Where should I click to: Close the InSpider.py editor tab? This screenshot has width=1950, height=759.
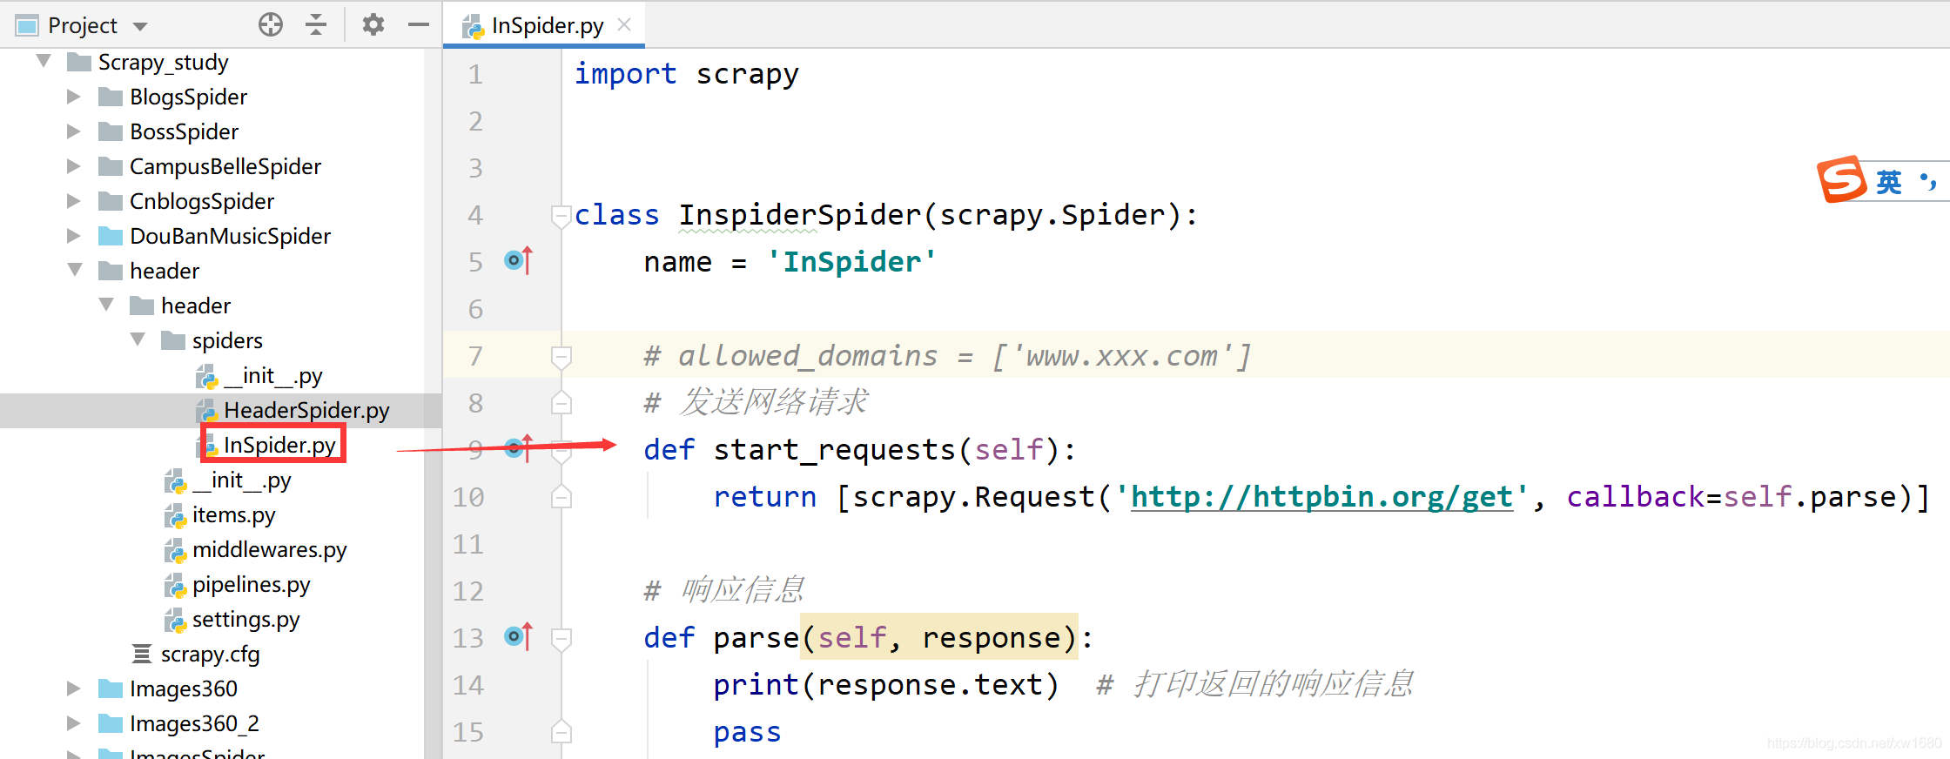click(x=624, y=24)
